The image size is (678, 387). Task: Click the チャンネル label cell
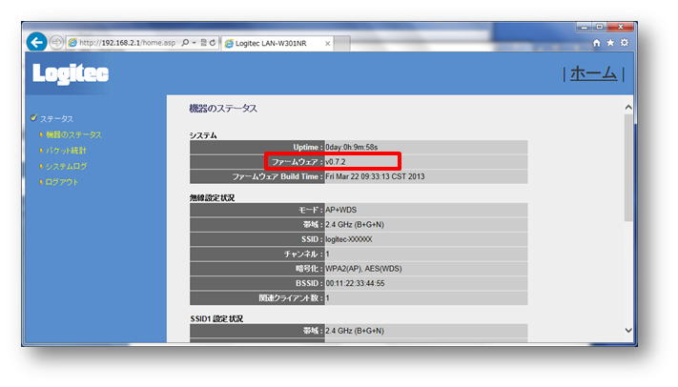click(x=257, y=254)
